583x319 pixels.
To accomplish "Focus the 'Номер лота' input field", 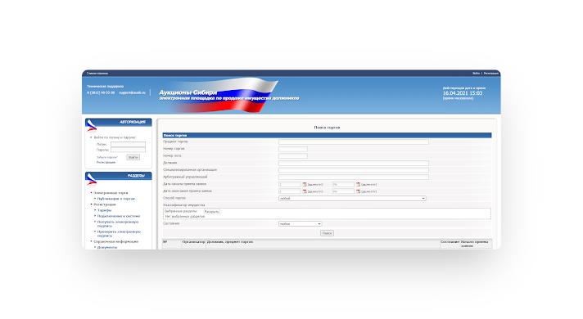I will [293, 156].
